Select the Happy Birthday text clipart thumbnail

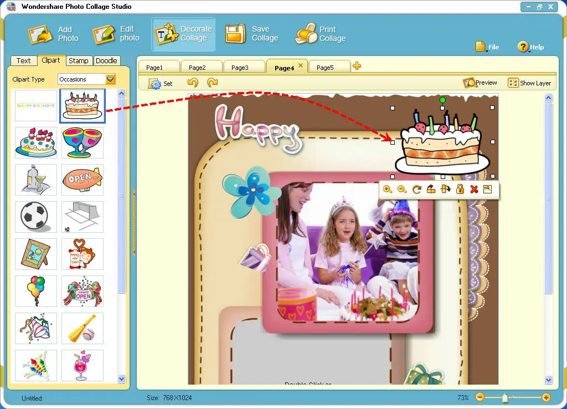tap(36, 105)
